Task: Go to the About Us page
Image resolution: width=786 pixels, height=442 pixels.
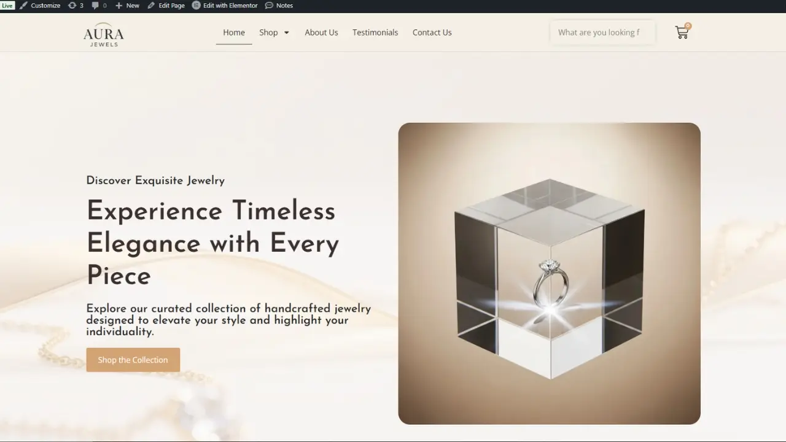Action: [x=321, y=33]
